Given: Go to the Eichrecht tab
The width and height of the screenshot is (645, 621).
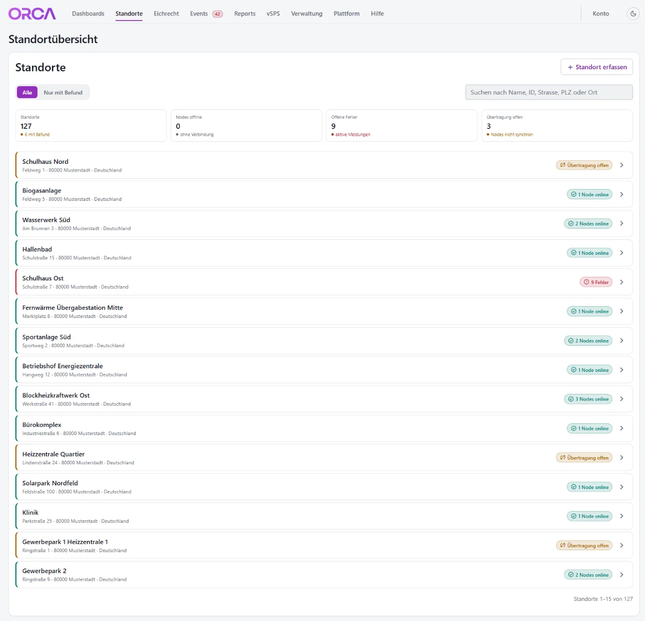Looking at the screenshot, I should 166,14.
